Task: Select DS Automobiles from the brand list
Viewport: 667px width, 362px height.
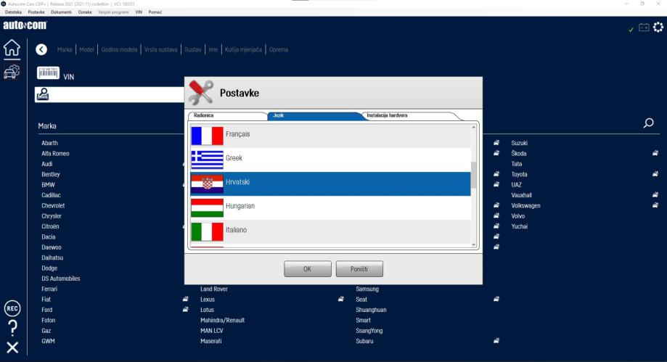Action: (x=61, y=279)
